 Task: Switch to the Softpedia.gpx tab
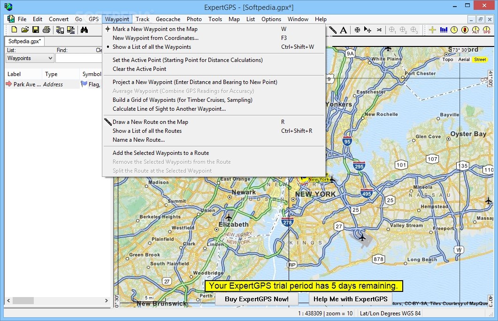pos(24,41)
